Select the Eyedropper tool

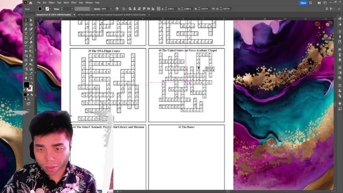[26, 64]
